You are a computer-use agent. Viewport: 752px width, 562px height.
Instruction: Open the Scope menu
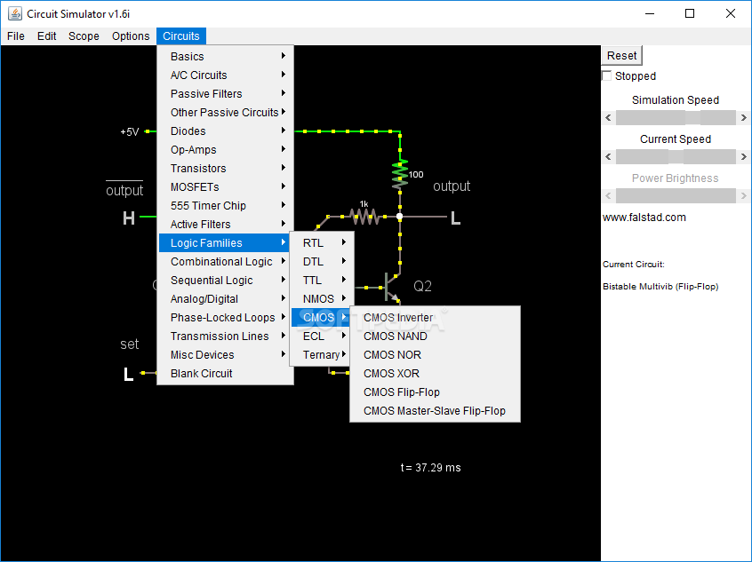click(x=84, y=36)
